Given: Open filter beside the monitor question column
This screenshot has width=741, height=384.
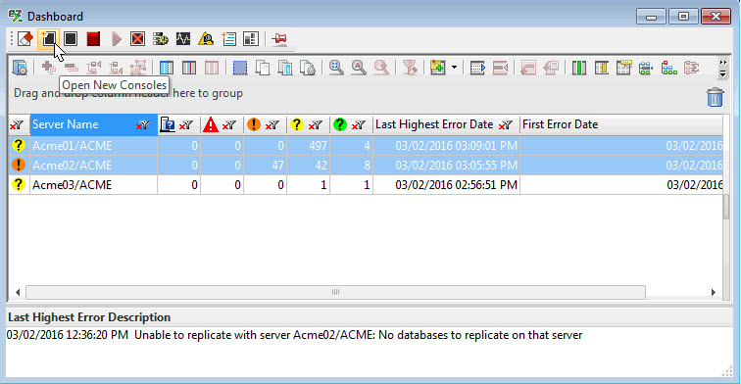Looking at the screenshot, I should (186, 125).
